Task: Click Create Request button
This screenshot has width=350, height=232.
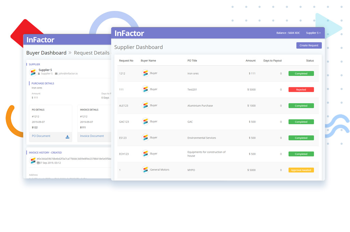Action: (309, 46)
